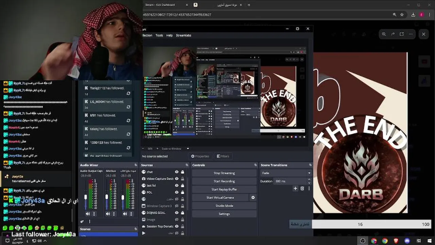Open more options in image viewer

[411, 34]
